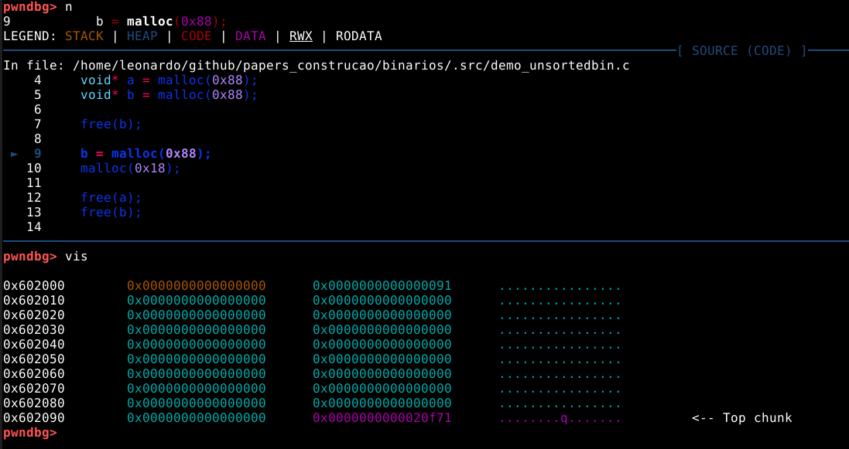
Task: Click the chunk size value 0x0000000000000091
Action: (x=382, y=286)
